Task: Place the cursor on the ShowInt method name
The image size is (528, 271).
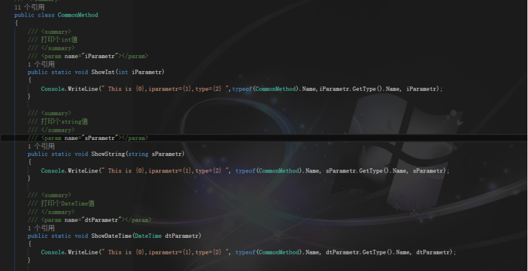Action: (x=103, y=72)
